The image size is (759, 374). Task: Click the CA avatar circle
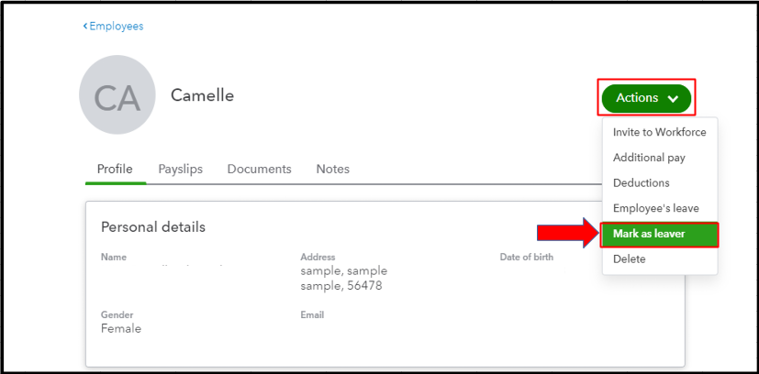pos(117,94)
